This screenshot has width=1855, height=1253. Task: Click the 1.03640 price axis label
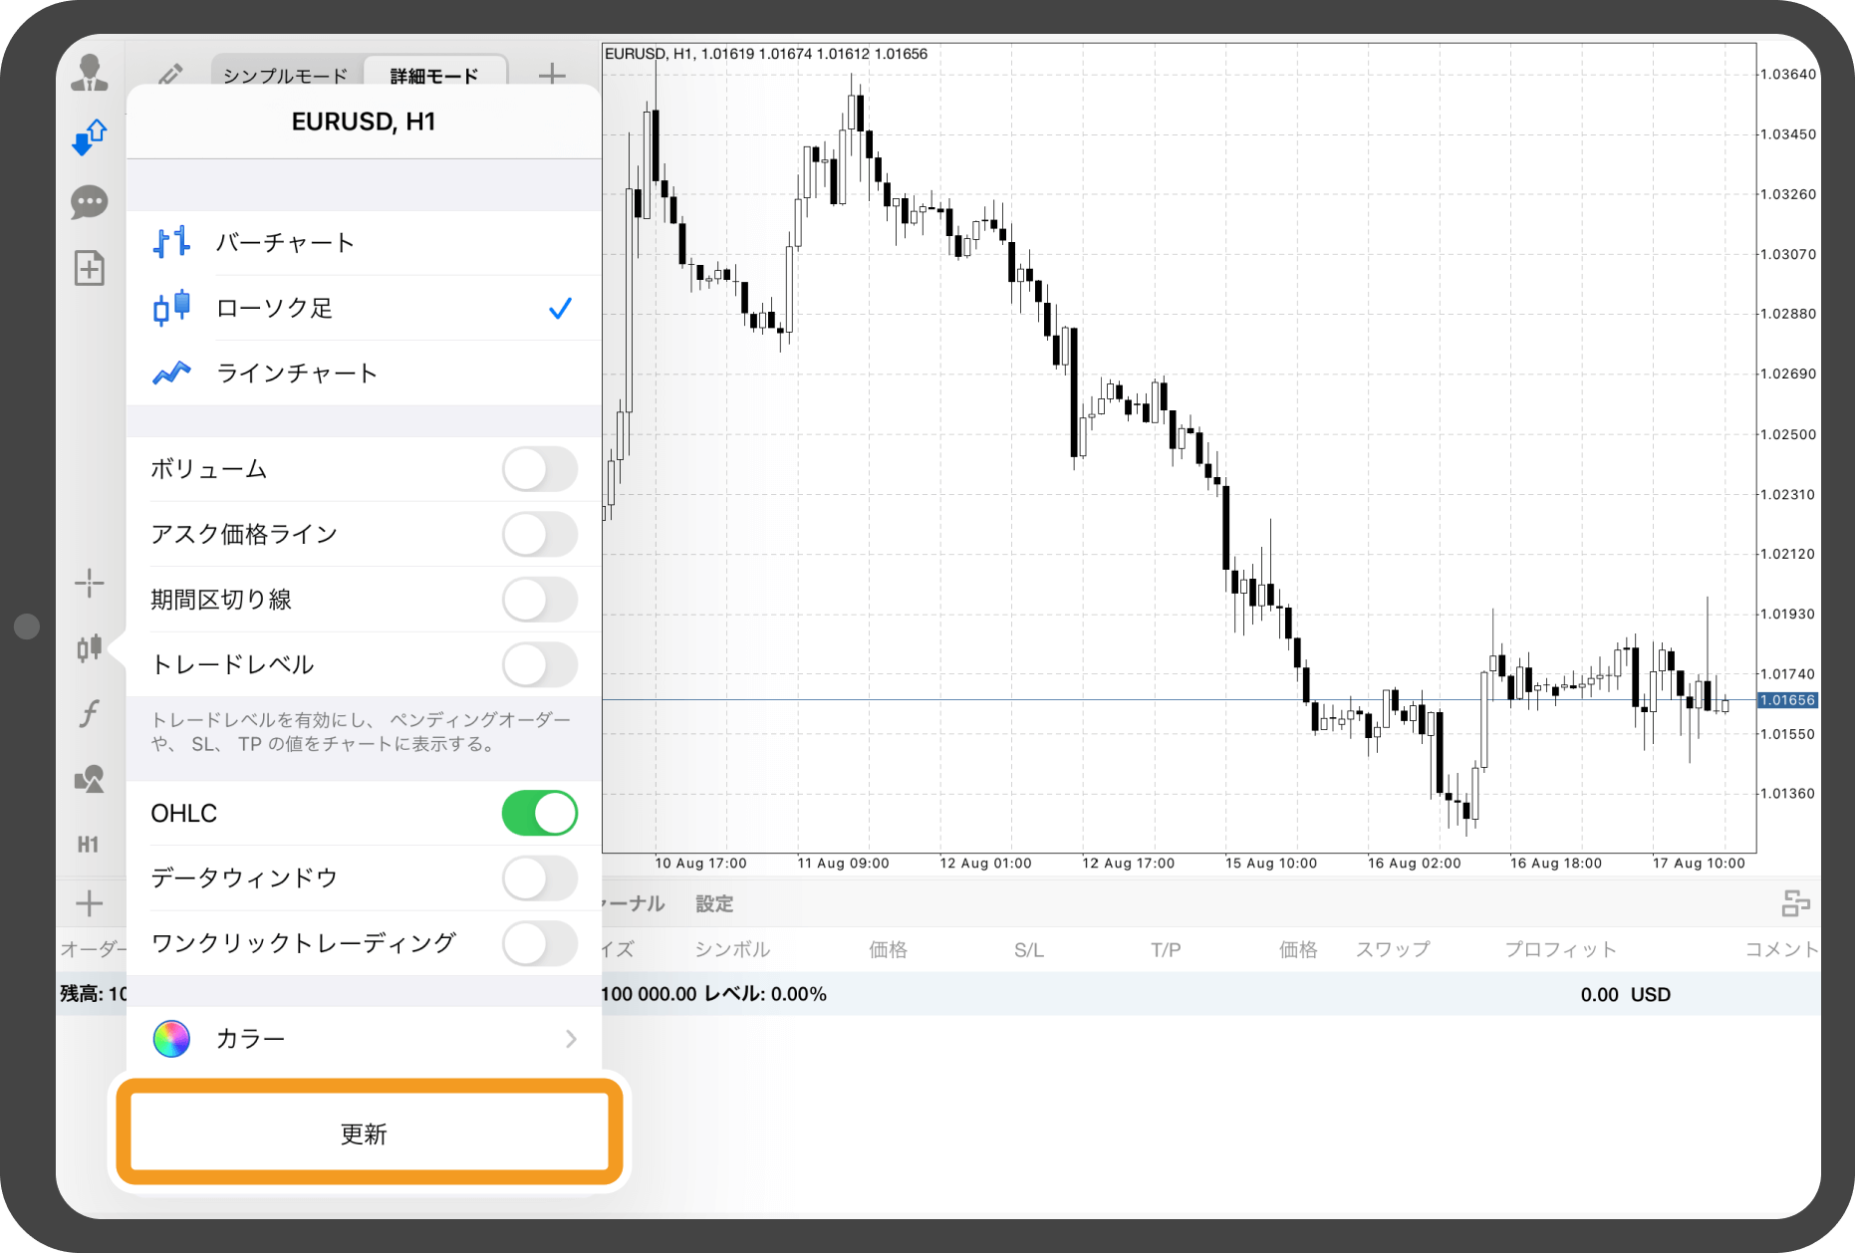point(1788,74)
